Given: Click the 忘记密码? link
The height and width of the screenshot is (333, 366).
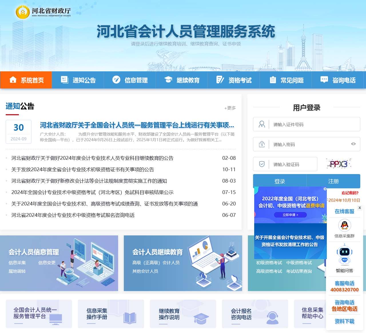Looking at the screenshot, I should point(350,193).
